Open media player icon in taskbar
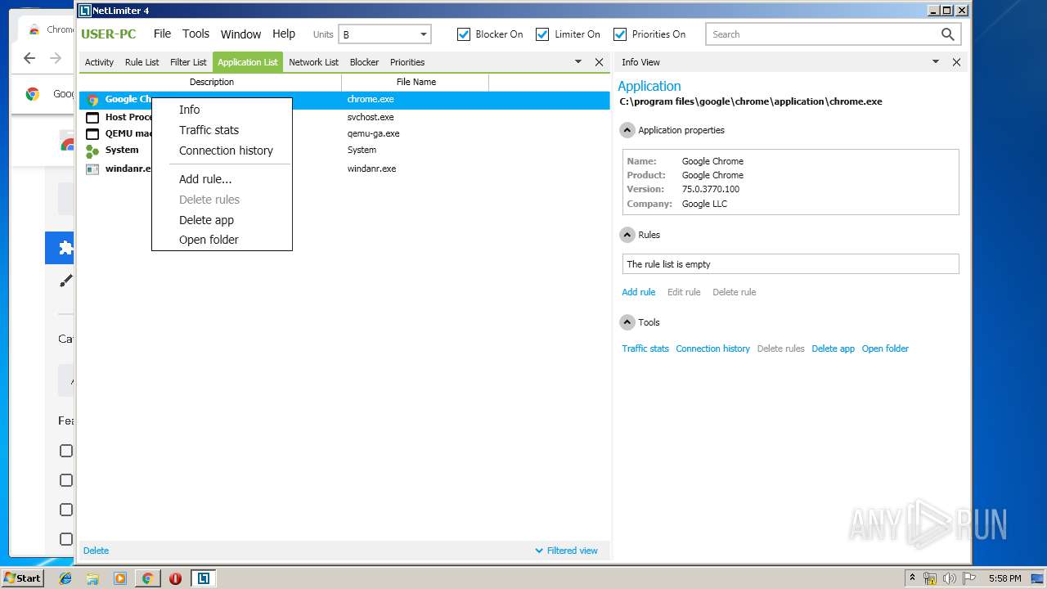 pyautogui.click(x=120, y=578)
